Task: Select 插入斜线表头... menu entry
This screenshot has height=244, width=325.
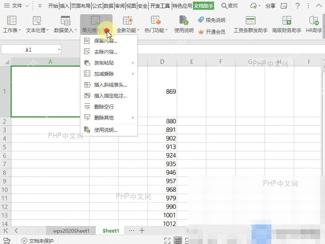Action: pyautogui.click(x=109, y=85)
